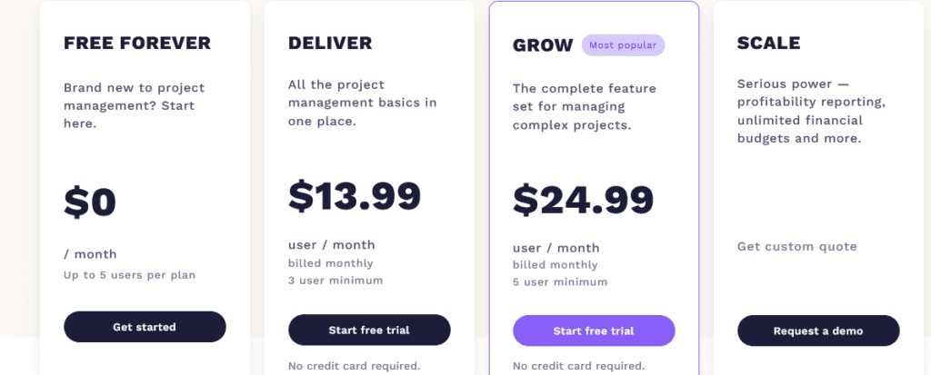Start free trial for Deliver plan

point(369,330)
